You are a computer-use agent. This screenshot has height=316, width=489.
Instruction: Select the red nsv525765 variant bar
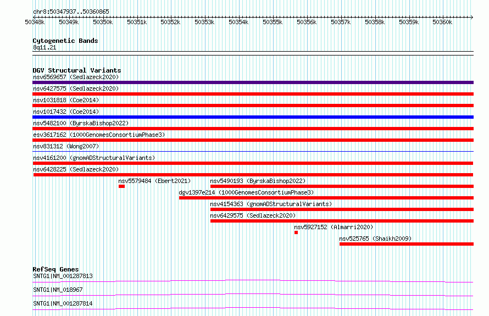(407, 244)
